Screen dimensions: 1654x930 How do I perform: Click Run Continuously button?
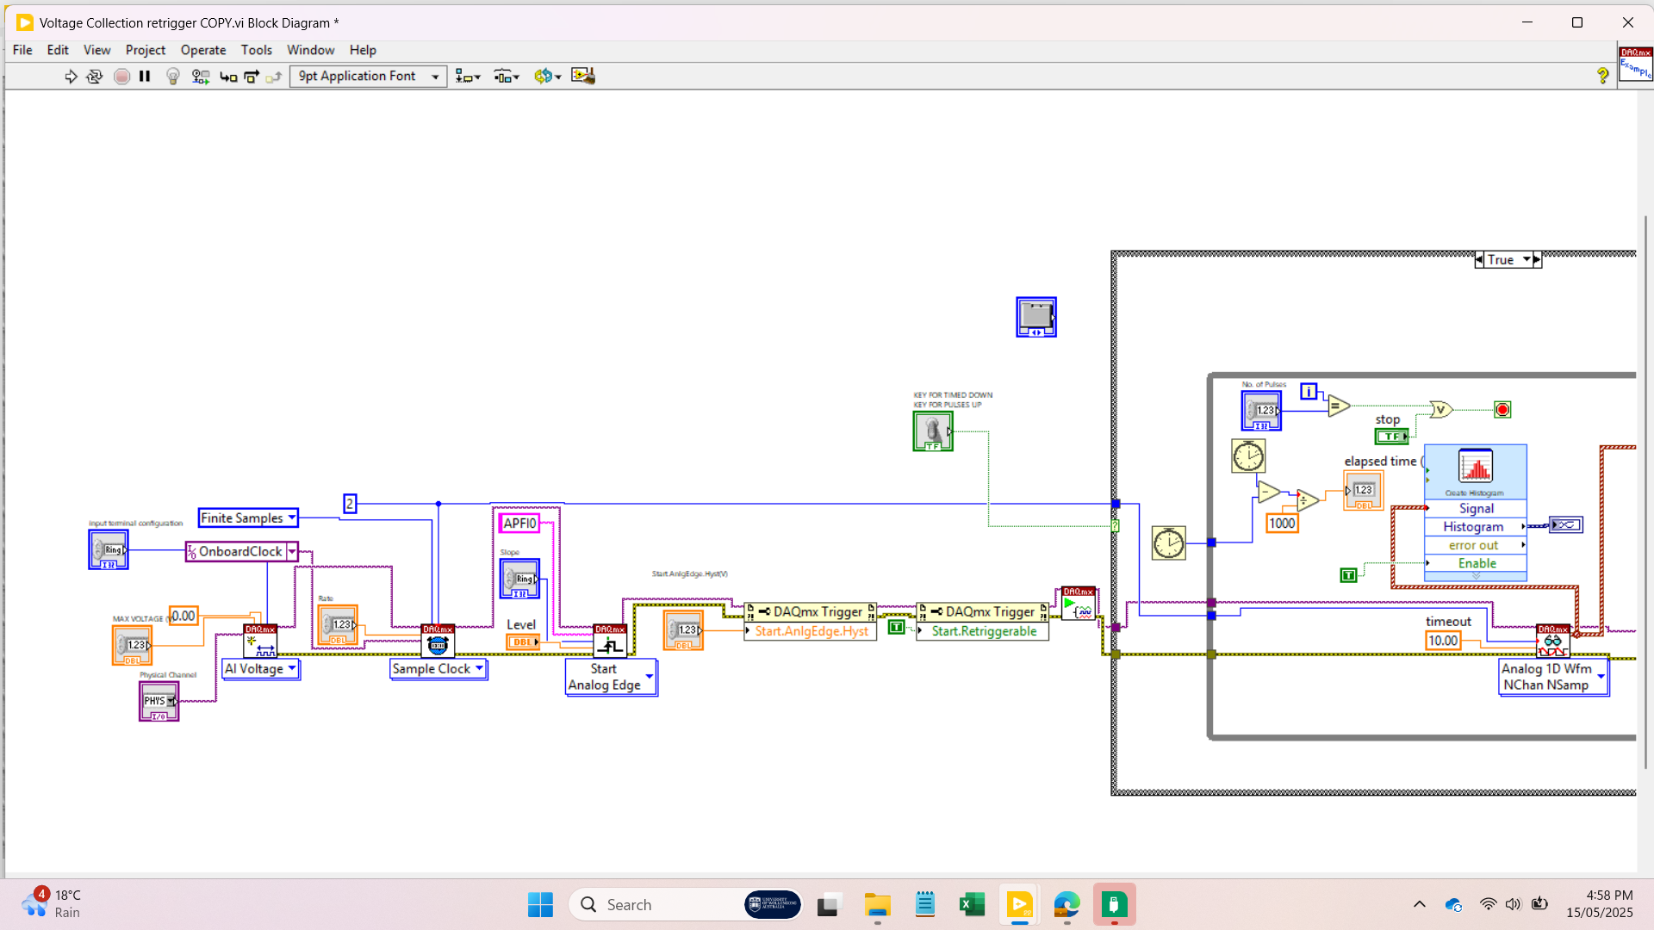click(95, 77)
